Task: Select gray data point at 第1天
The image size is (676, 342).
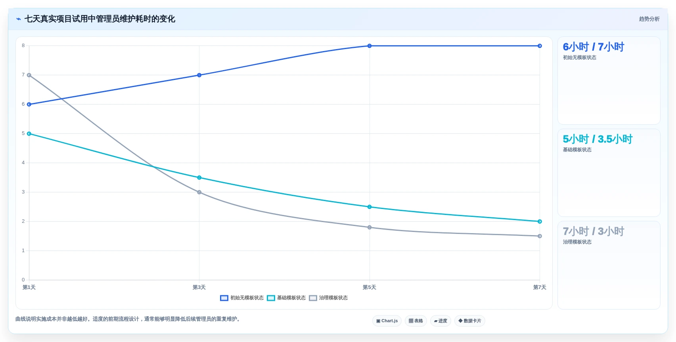Action: pos(29,75)
